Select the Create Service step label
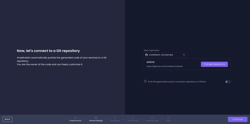This screenshot has width=250, height=124. [x=75, y=121]
